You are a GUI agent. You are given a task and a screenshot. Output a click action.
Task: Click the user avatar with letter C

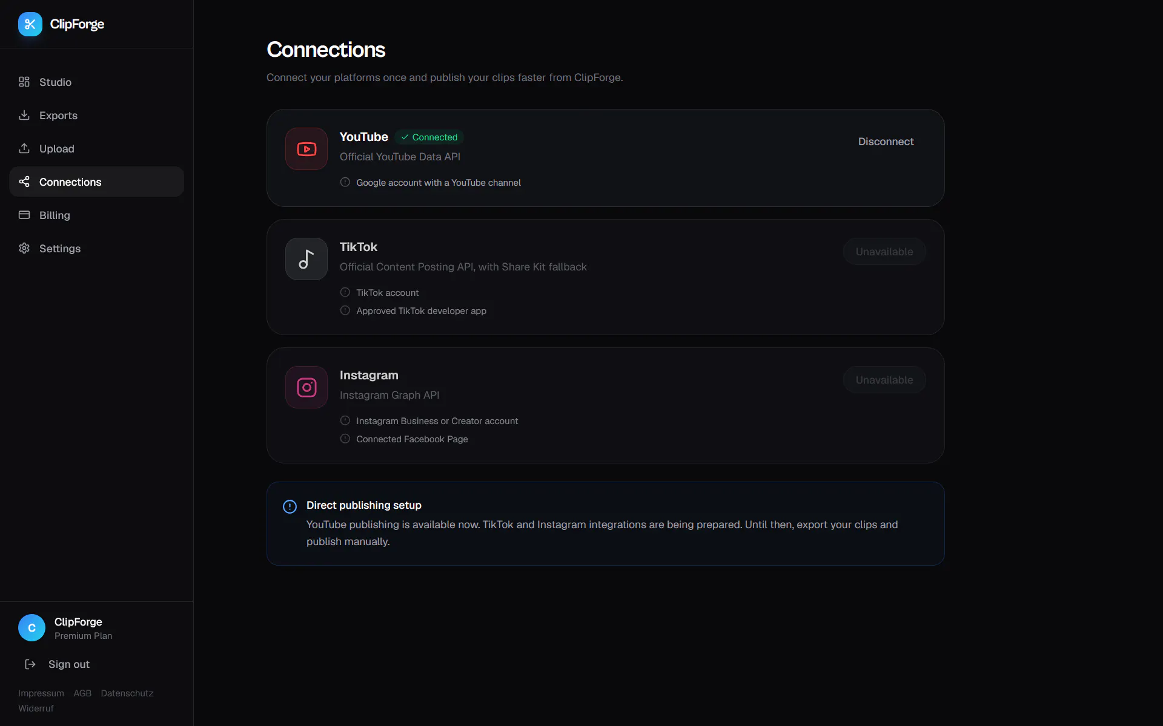pos(31,628)
